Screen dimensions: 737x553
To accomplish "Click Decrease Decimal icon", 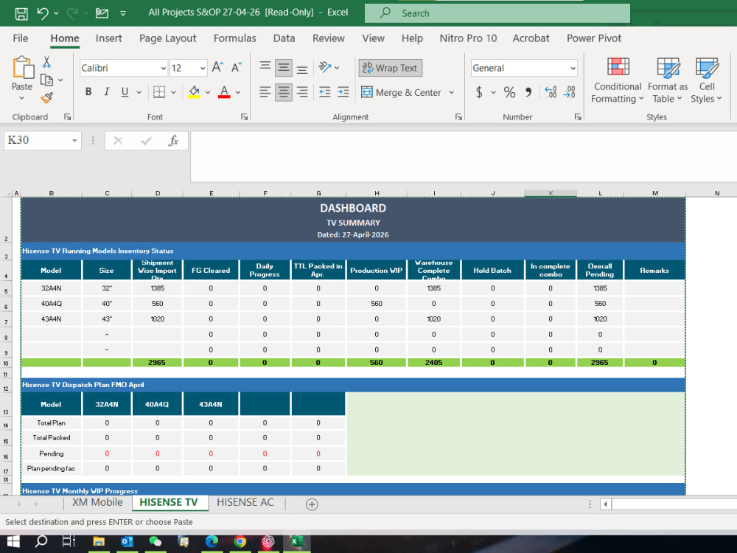I will click(x=569, y=92).
